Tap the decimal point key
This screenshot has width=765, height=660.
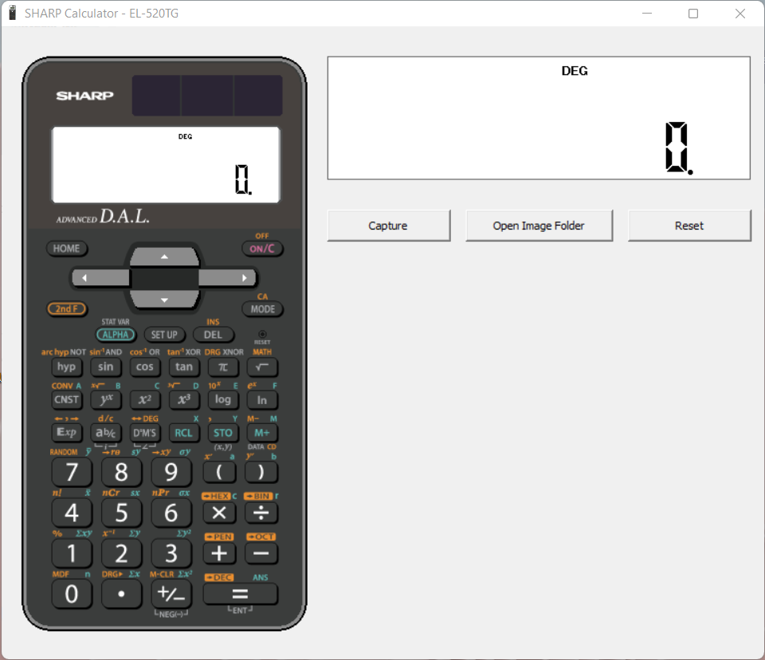[121, 594]
